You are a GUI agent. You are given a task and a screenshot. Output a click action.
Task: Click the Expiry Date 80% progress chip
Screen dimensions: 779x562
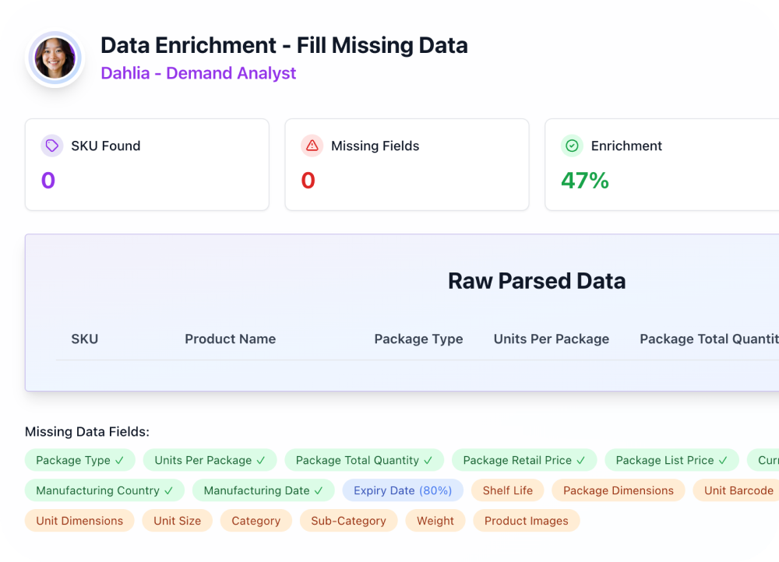coord(403,490)
